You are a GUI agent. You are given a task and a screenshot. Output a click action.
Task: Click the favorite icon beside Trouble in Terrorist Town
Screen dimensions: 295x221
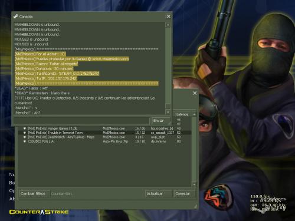click(25, 133)
